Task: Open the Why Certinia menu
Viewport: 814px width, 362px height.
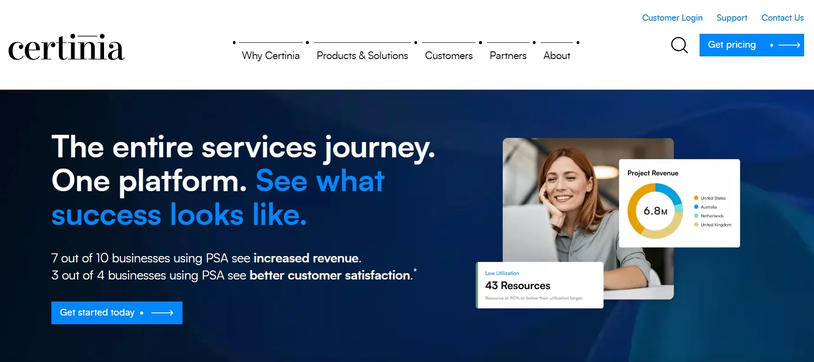Action: (271, 55)
